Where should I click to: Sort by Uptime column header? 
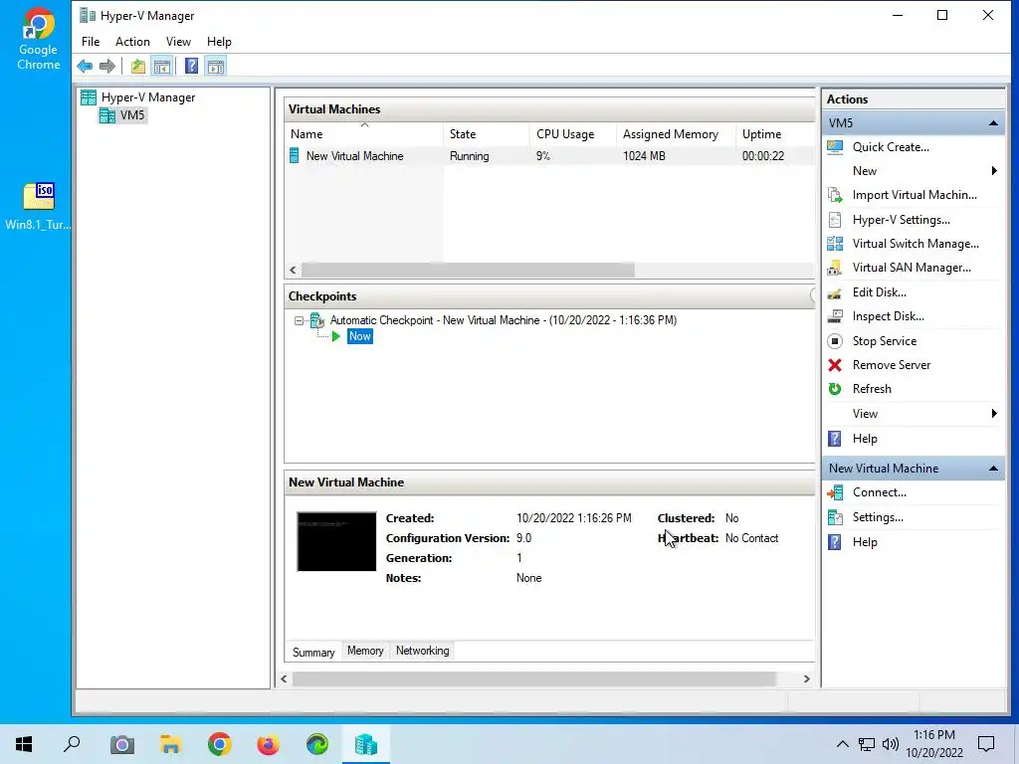[x=774, y=134]
